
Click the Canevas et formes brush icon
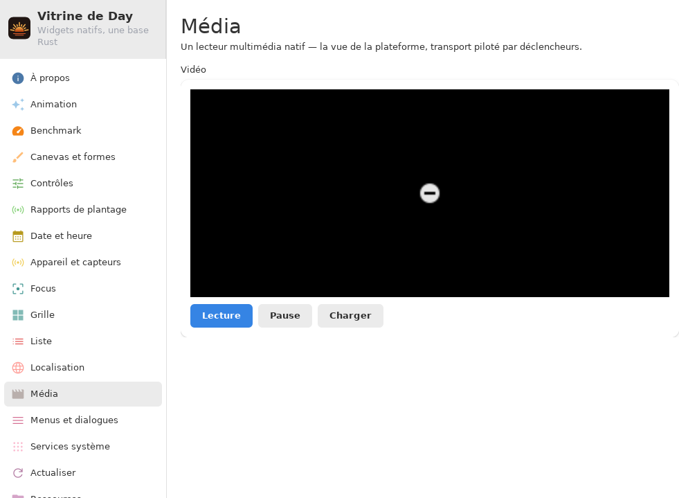[18, 157]
